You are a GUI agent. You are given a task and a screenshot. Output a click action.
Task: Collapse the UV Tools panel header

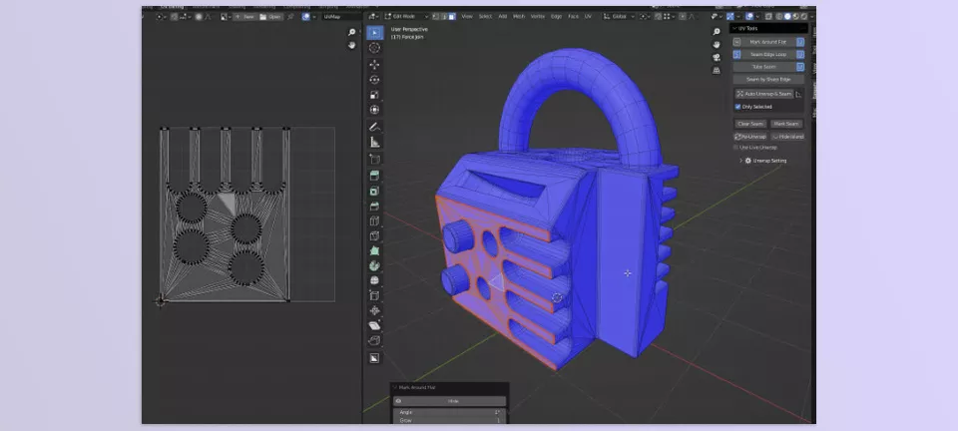(x=768, y=29)
